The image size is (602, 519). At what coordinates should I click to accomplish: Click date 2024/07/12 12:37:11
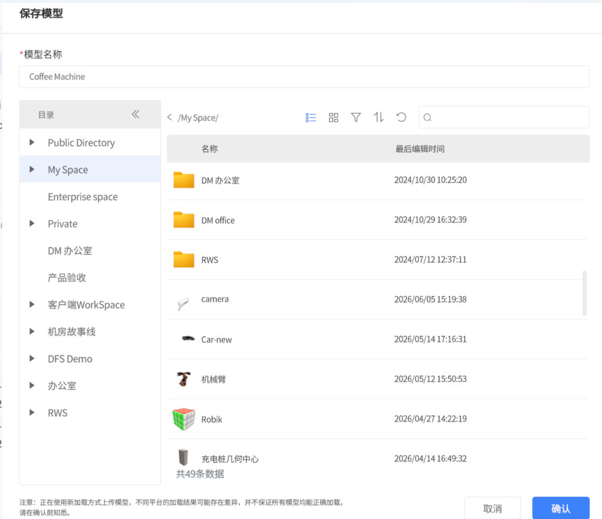tap(430, 260)
